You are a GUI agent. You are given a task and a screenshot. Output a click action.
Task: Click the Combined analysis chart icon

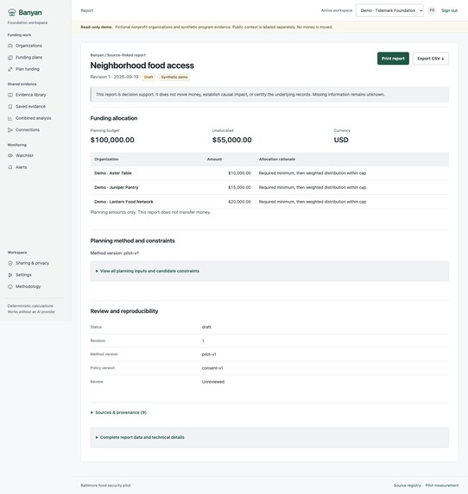coord(10,118)
